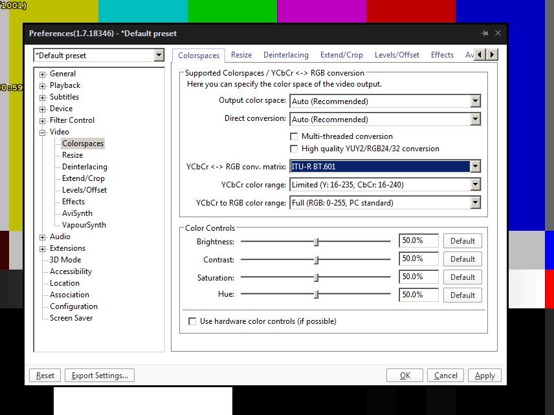The width and height of the screenshot is (554, 415).
Task: Select 3D Mode in the tree
Action: [65, 260]
